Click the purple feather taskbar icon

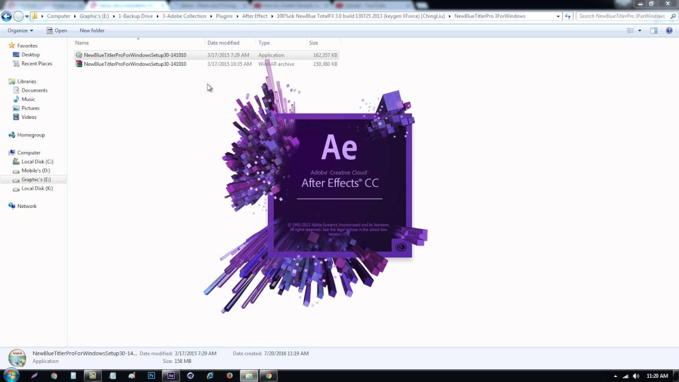coord(34,376)
